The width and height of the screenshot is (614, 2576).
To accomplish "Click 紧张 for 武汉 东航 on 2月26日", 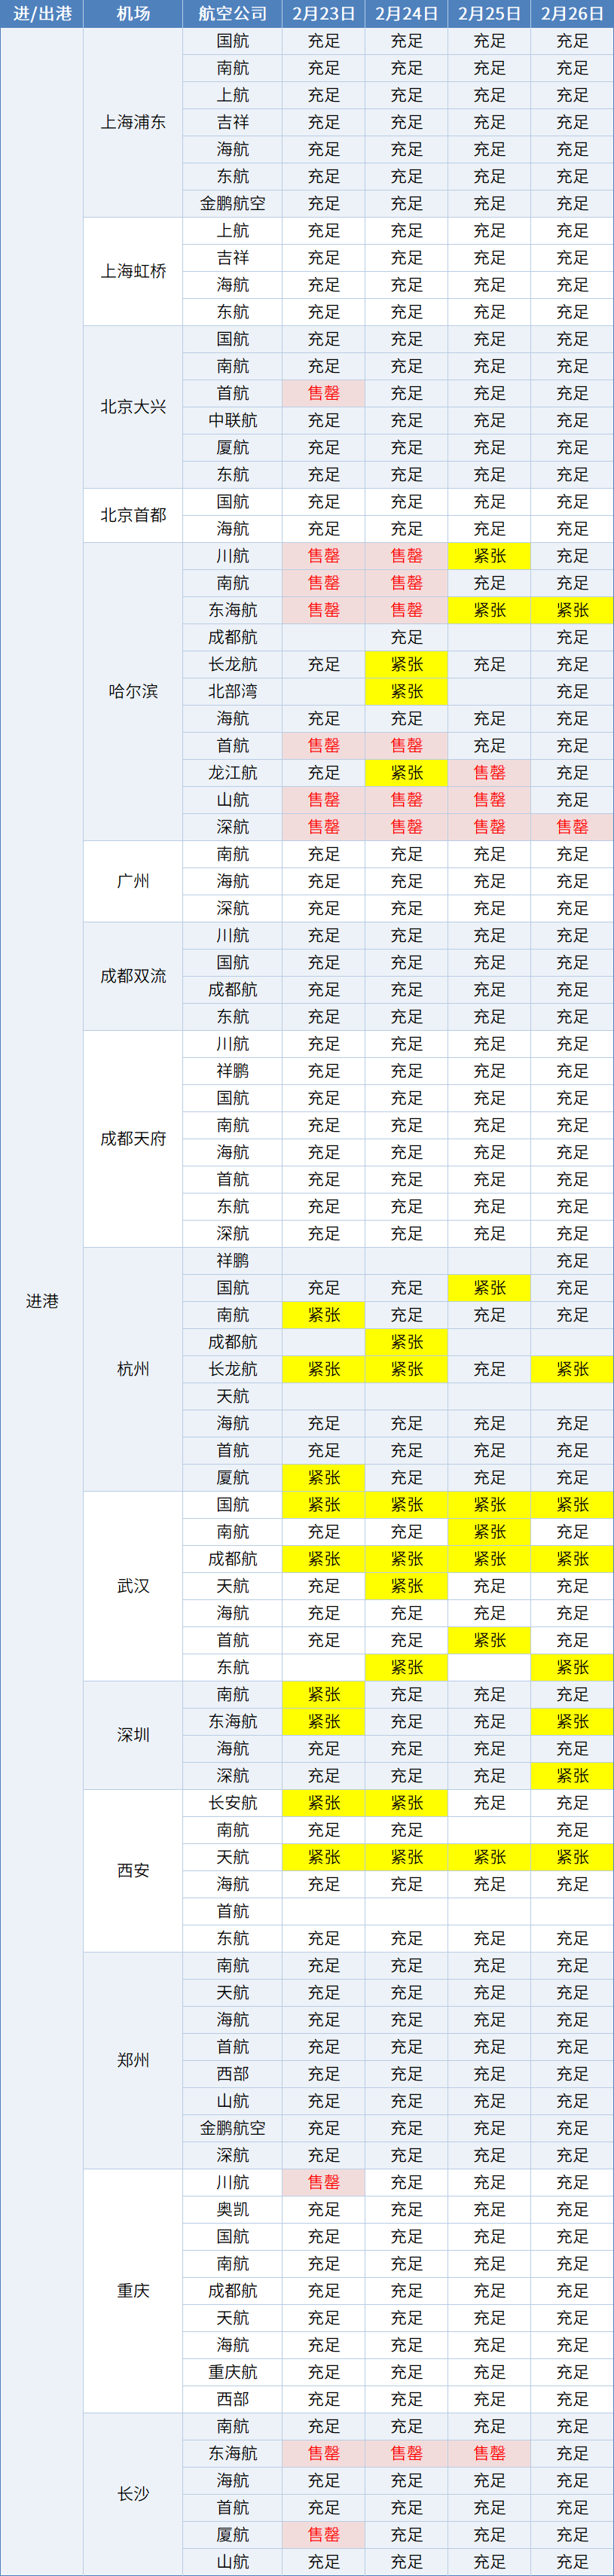I will pos(572,1667).
